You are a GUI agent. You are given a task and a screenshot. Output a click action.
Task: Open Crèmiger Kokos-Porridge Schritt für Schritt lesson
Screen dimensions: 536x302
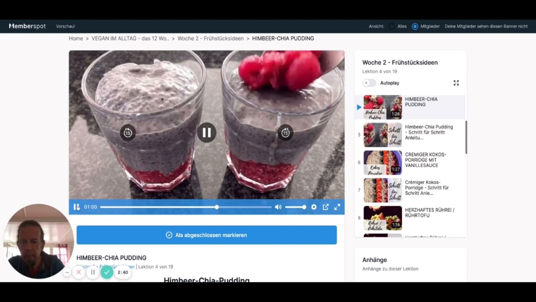(x=410, y=190)
